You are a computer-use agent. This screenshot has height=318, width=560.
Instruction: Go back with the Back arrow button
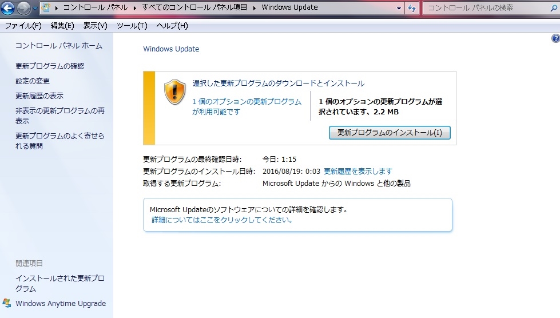(7, 8)
